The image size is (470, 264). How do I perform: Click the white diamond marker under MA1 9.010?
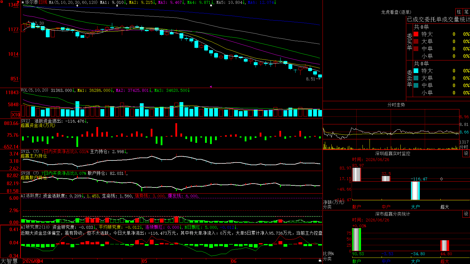click(117, 6)
